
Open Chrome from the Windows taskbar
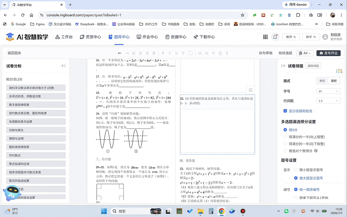point(222,211)
